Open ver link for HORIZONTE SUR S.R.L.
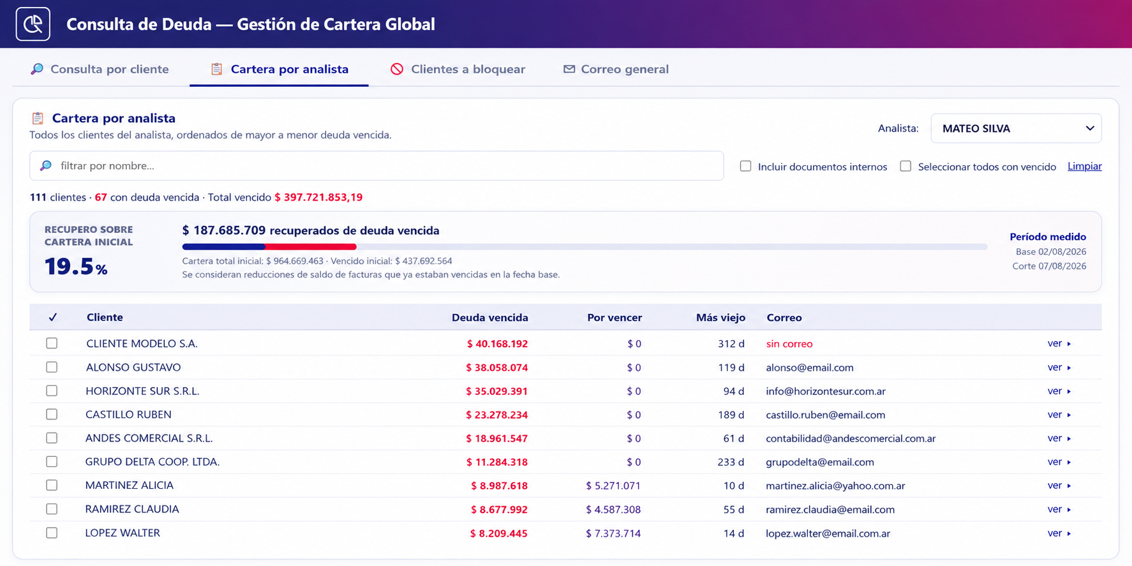Screen dimensions: 1132x566 point(1054,391)
